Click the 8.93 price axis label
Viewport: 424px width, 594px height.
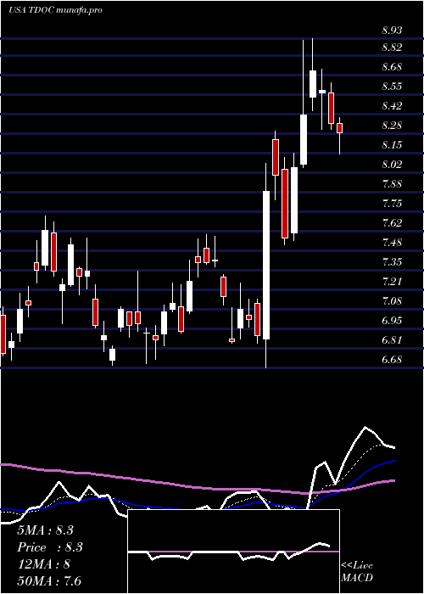point(392,31)
